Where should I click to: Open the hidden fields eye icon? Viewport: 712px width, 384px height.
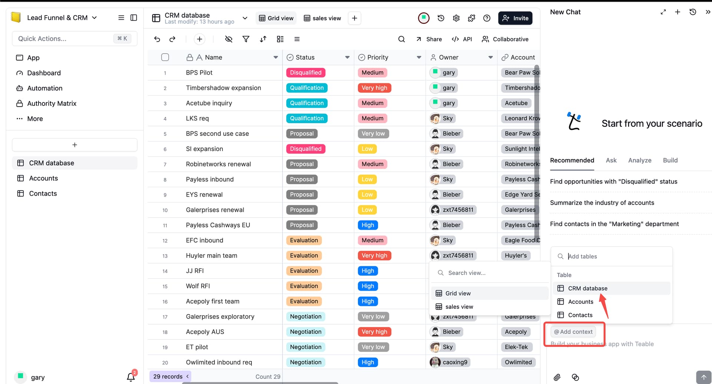coord(229,39)
